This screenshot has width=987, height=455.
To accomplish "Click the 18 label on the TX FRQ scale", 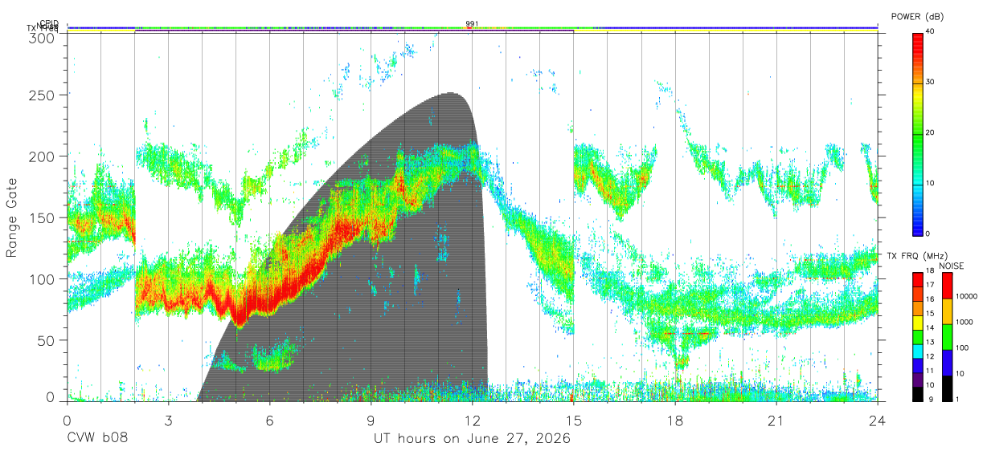I will click(931, 271).
